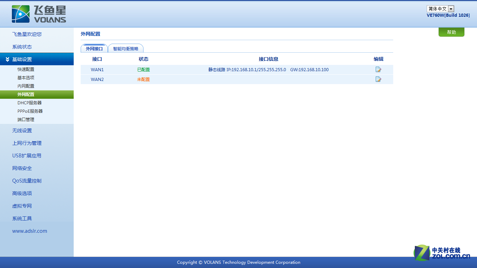This screenshot has width=477, height=268.
Task: Click the 状态 column header
Action: click(144, 59)
